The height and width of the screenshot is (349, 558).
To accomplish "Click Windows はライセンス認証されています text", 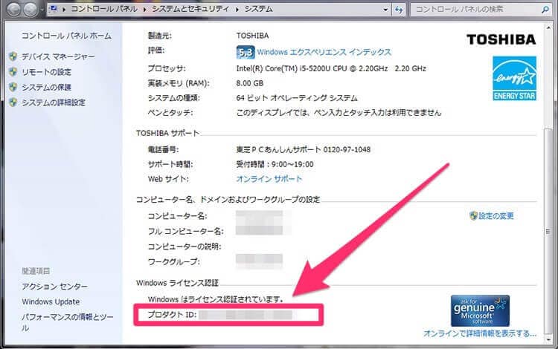I will coord(216,300).
